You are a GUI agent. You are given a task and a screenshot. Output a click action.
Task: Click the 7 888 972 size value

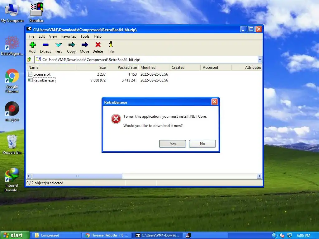point(98,80)
